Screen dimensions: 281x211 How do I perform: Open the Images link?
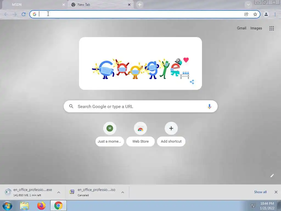[x=256, y=28]
